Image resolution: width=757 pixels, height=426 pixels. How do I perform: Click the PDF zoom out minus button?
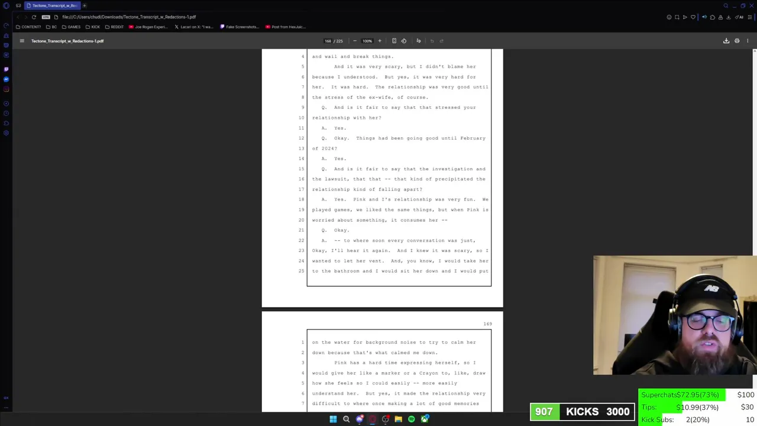(355, 41)
